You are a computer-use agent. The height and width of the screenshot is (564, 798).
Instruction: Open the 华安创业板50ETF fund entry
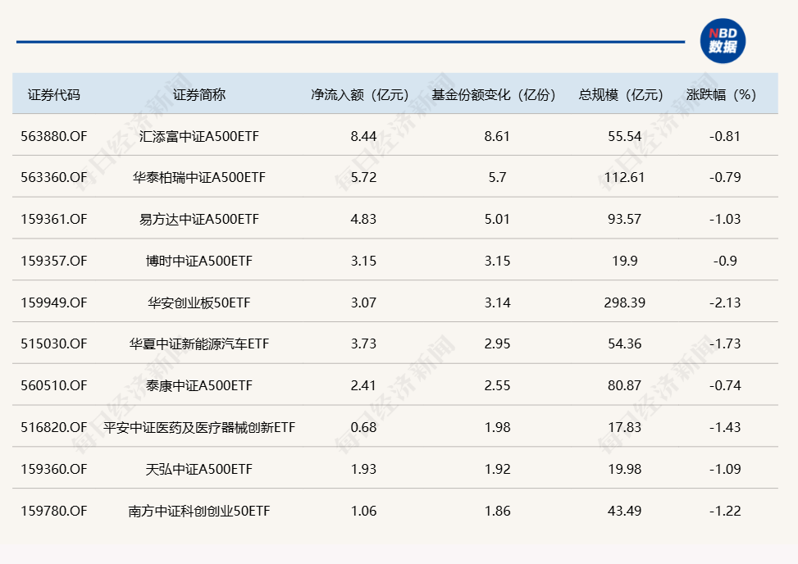tap(200, 302)
